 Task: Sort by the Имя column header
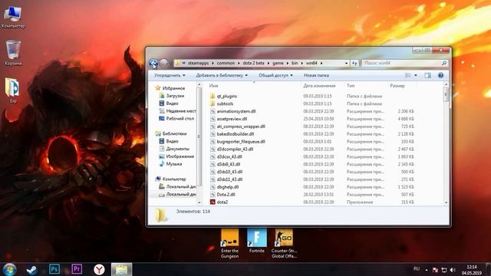pyautogui.click(x=214, y=86)
